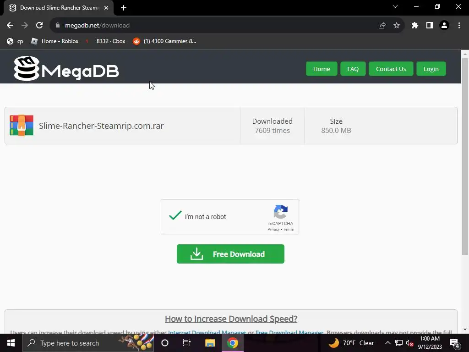Open the Windows Start menu
This screenshot has width=469, height=352.
[11, 343]
